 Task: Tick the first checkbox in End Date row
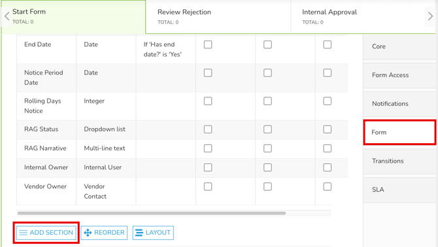208,44
